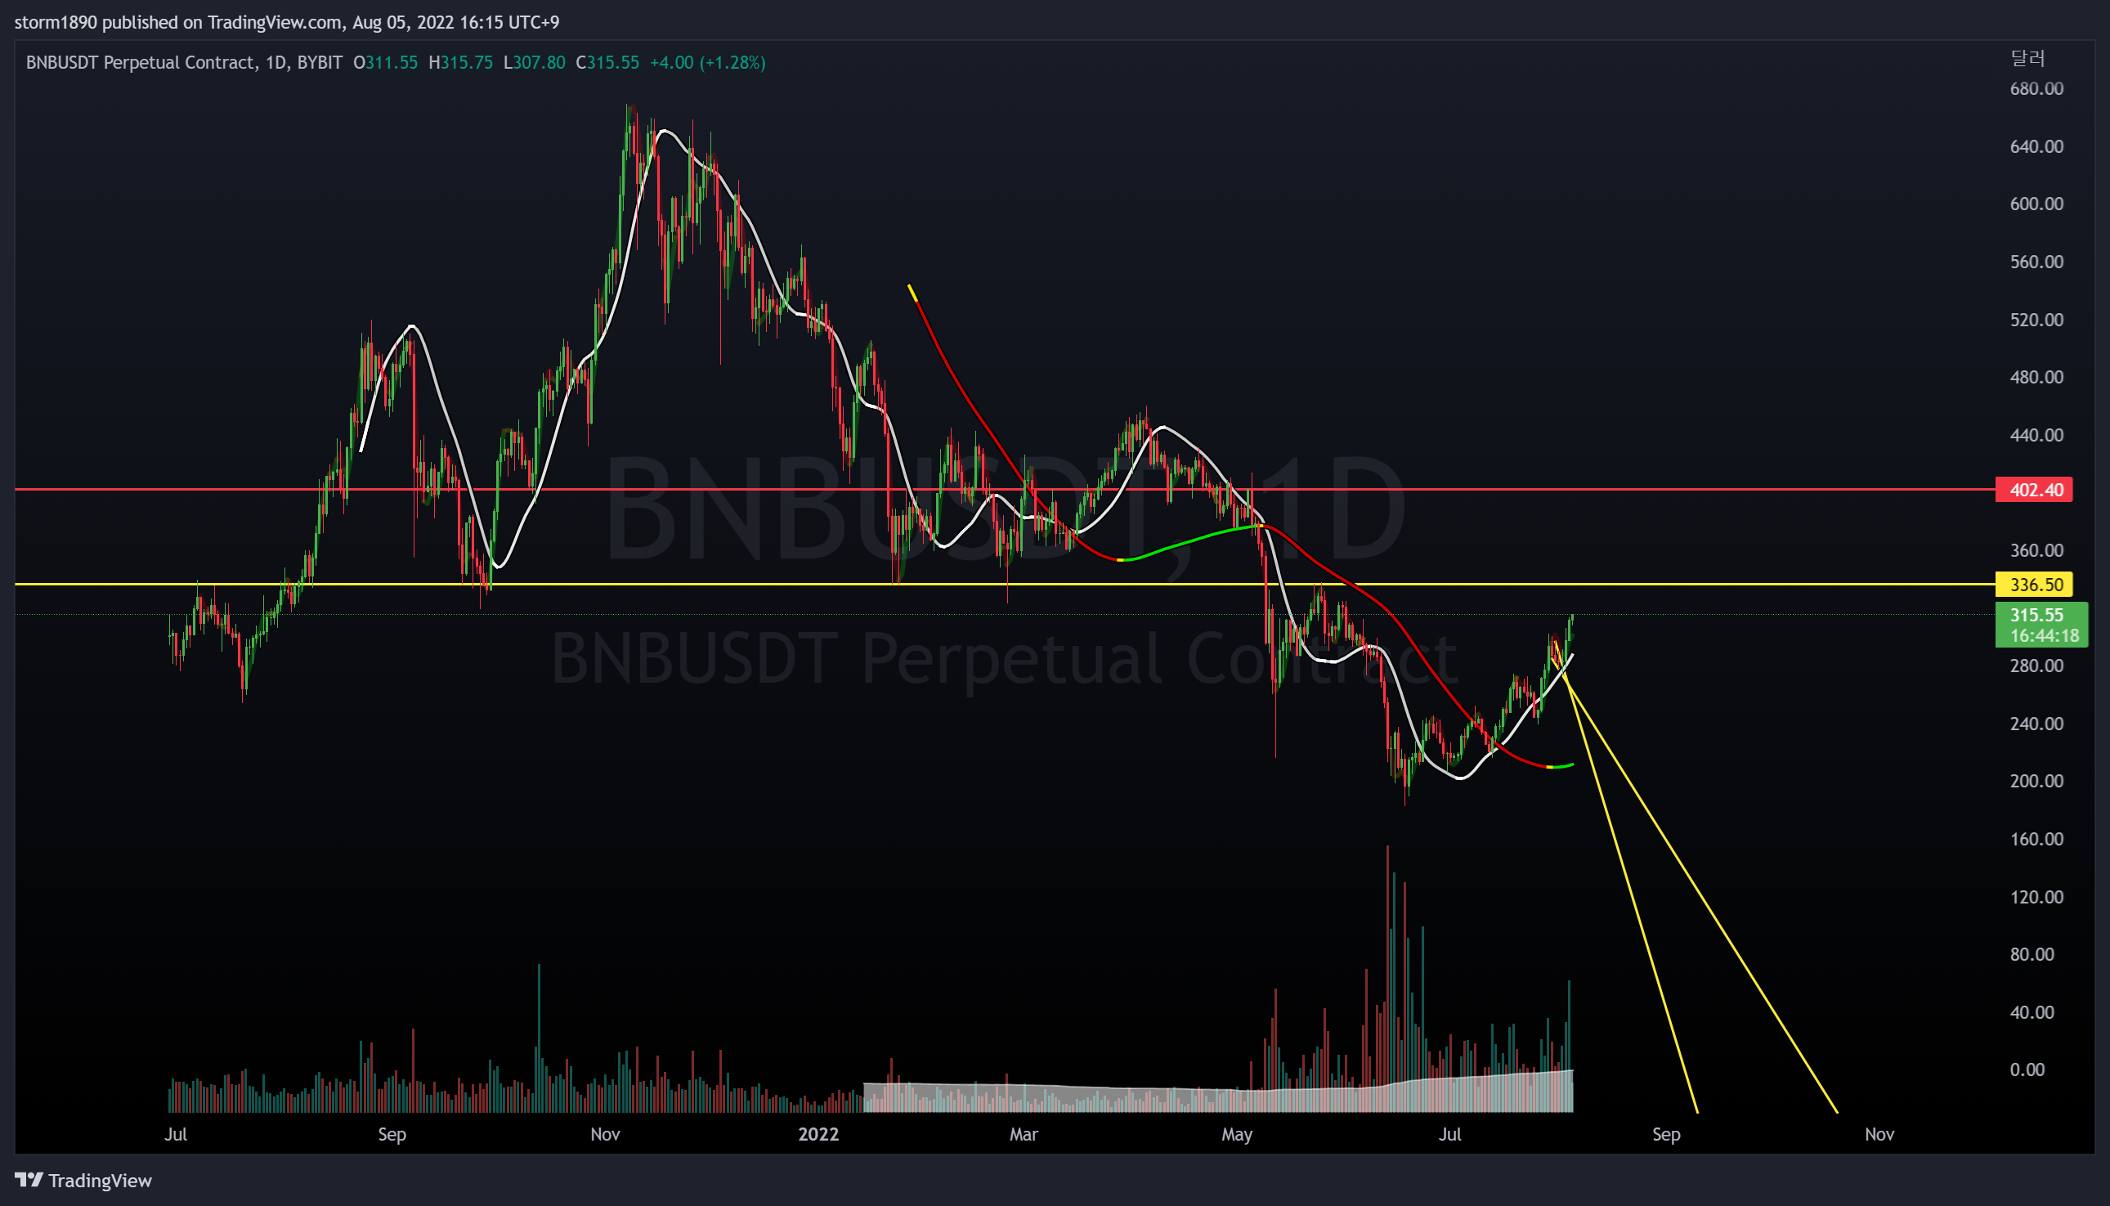Click the 360.00 price axis label
The image size is (2110, 1206).
click(2036, 550)
